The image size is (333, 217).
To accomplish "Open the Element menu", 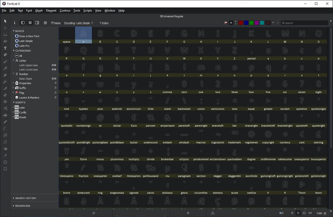I will click(x=51, y=10).
